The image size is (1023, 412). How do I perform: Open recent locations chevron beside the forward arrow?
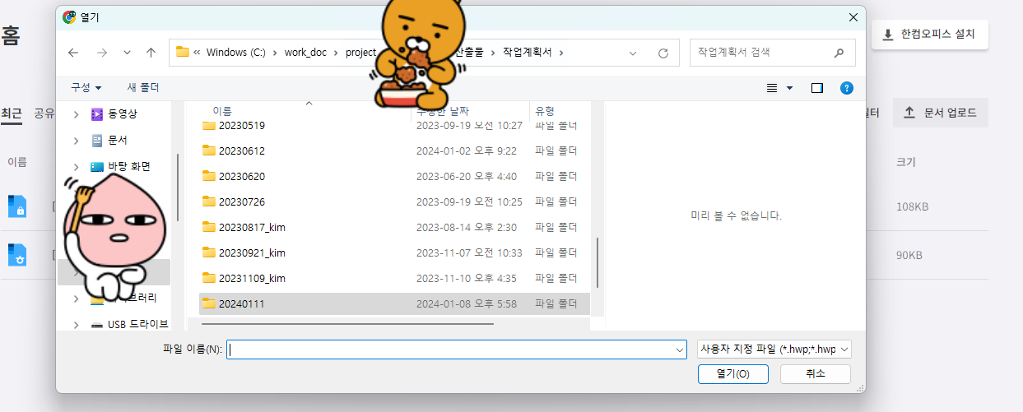(x=127, y=53)
